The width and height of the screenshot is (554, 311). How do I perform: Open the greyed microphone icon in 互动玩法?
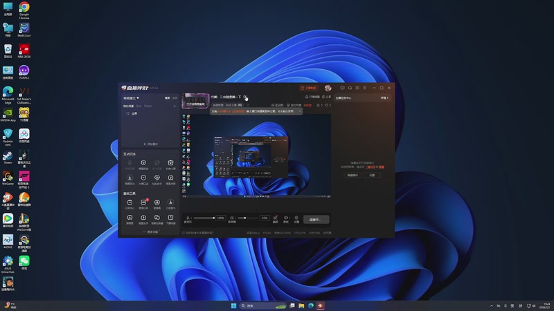point(129,163)
